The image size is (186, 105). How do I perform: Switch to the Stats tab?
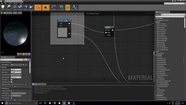pos(39,84)
